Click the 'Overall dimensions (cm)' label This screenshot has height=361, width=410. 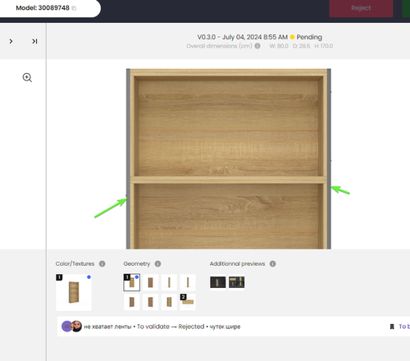219,46
